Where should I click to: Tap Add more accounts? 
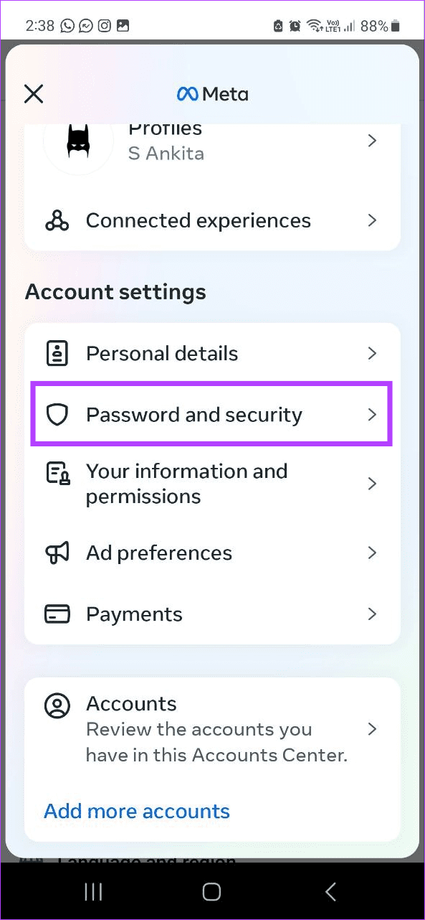click(136, 811)
